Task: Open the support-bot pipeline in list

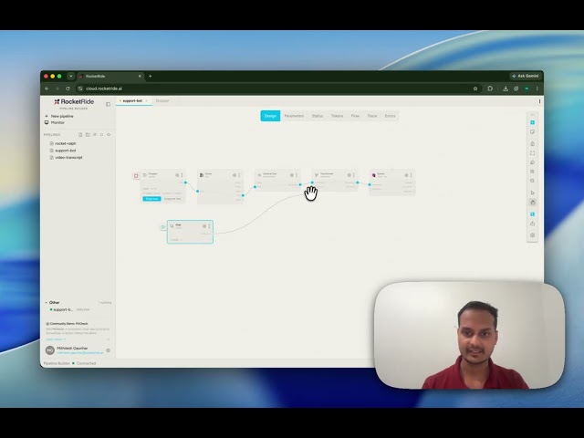Action: 63,151
